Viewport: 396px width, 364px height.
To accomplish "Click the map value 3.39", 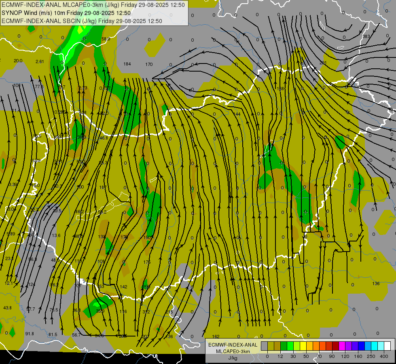I will [13, 184].
